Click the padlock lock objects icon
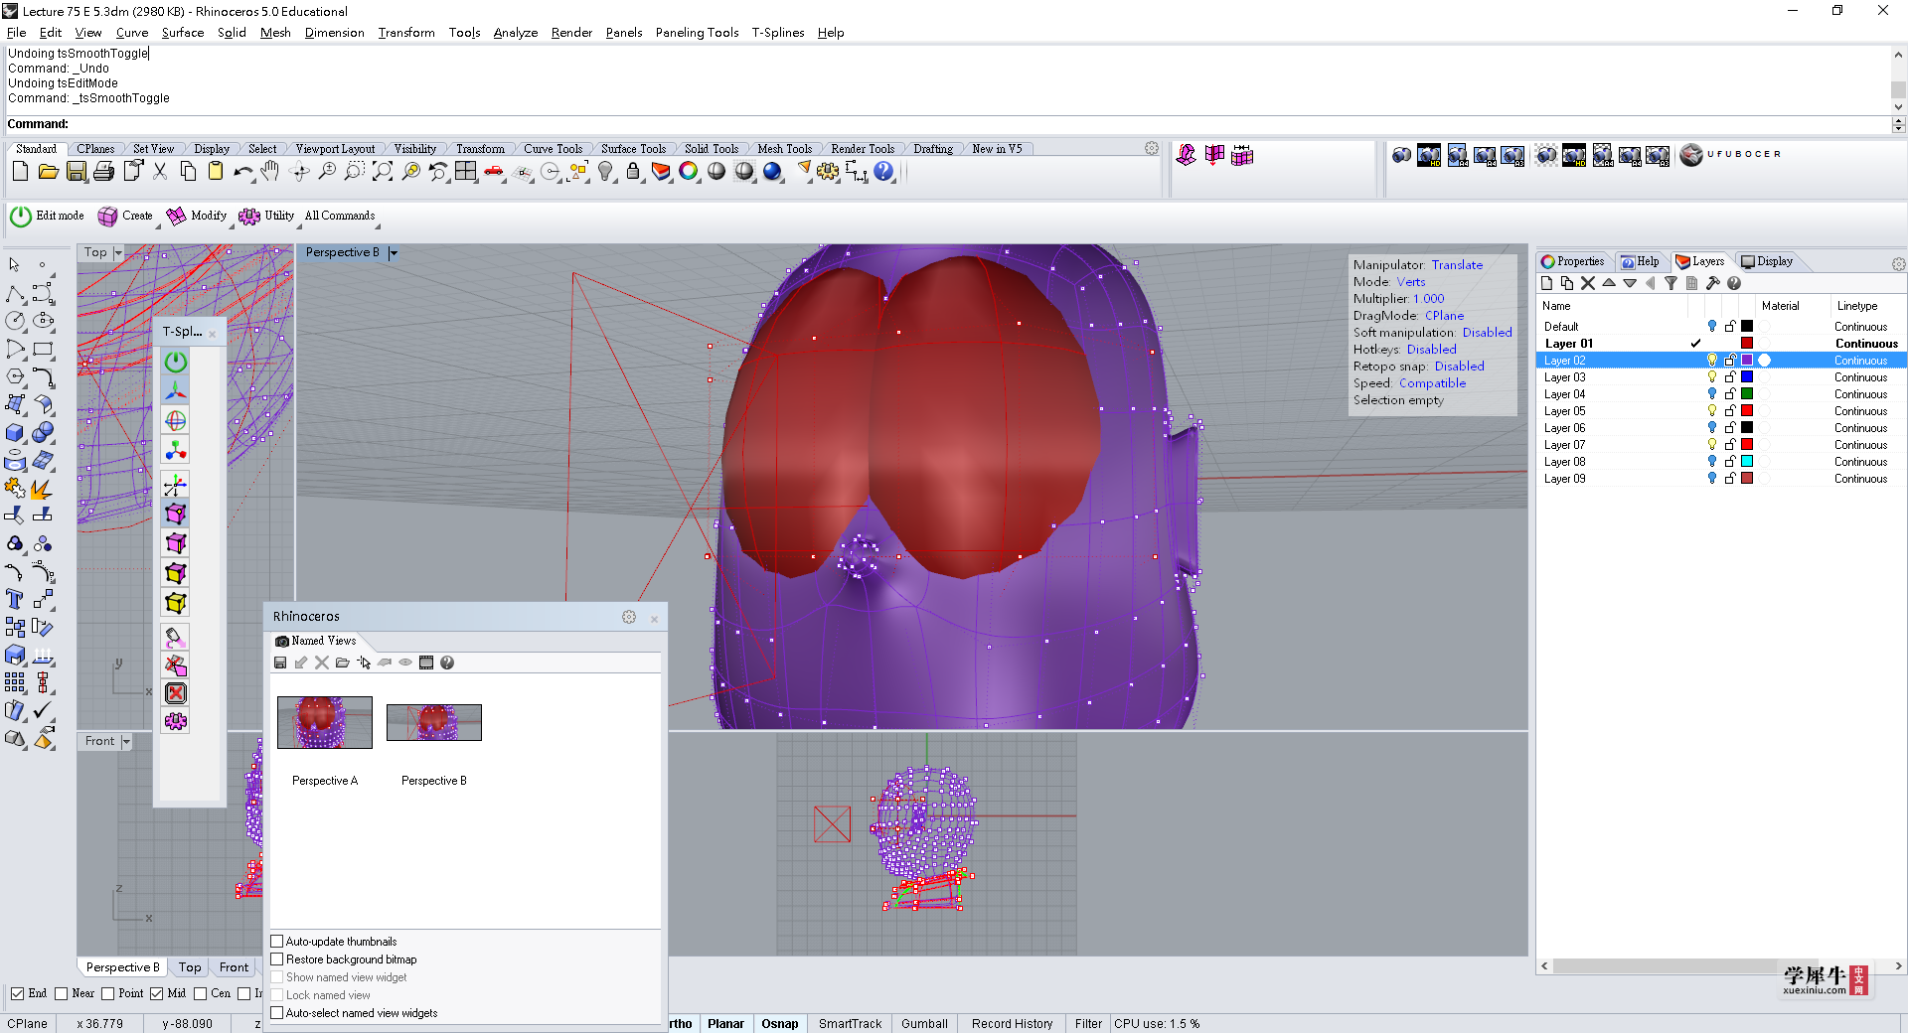The width and height of the screenshot is (1908, 1033). pyautogui.click(x=633, y=172)
